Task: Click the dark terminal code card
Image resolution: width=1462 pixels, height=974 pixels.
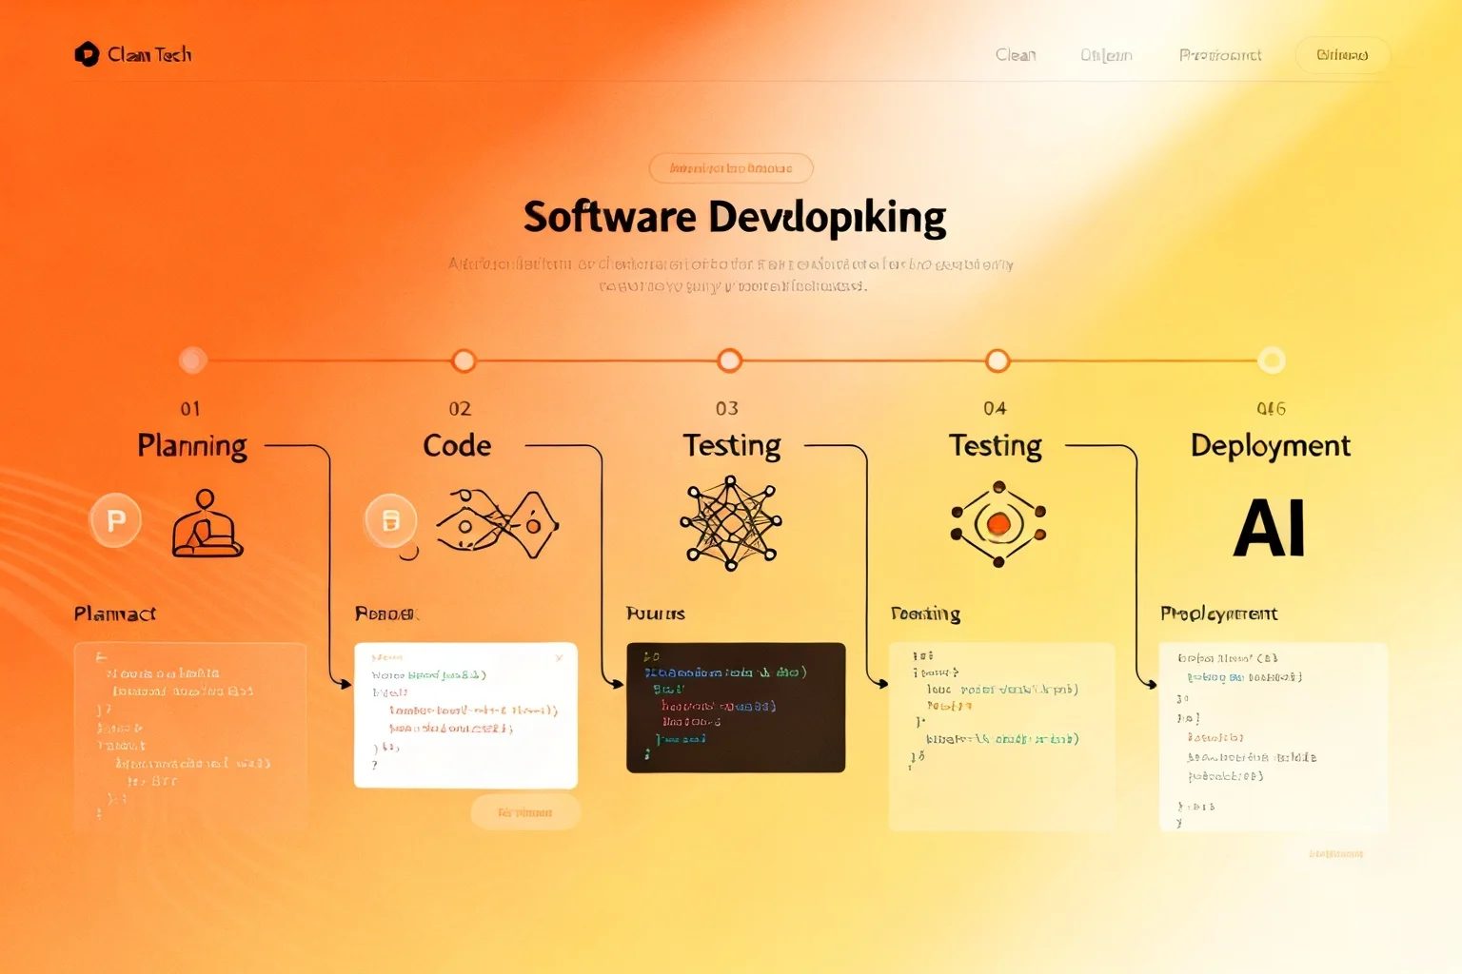Action: pyautogui.click(x=736, y=708)
